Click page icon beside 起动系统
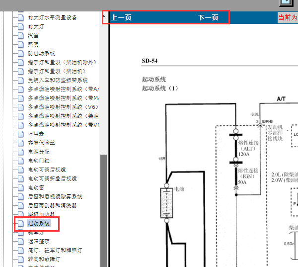 click(21, 223)
